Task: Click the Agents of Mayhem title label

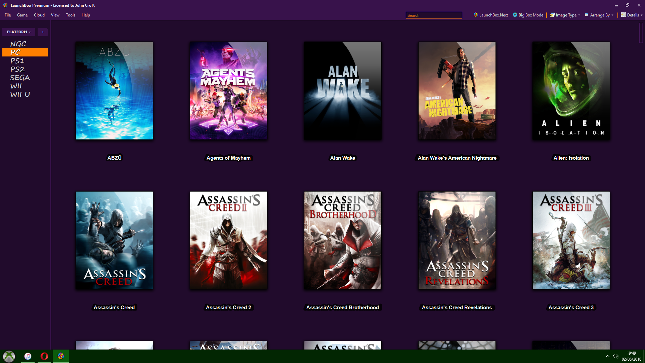Action: (228, 158)
